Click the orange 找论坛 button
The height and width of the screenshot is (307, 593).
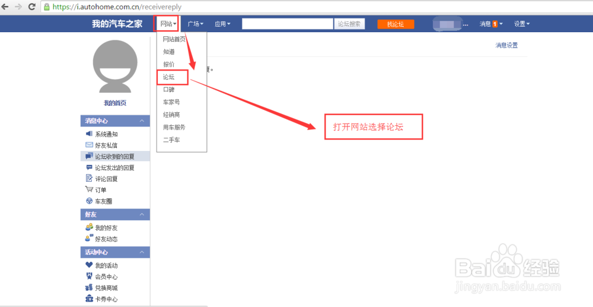(x=396, y=24)
